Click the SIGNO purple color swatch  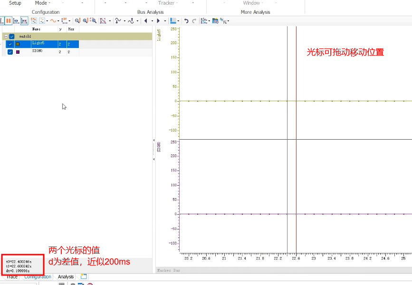click(x=18, y=52)
